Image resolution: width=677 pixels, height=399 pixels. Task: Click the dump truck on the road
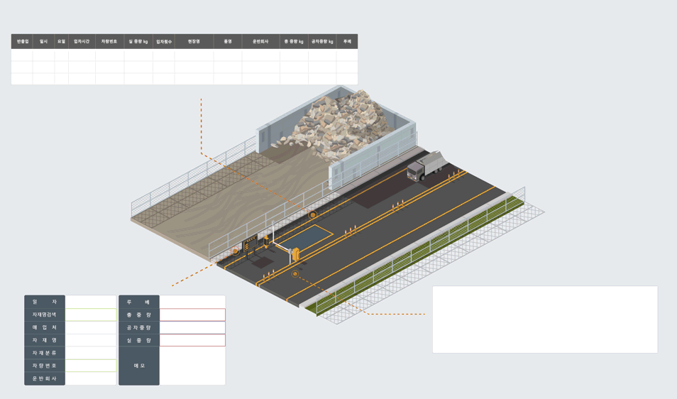(424, 168)
